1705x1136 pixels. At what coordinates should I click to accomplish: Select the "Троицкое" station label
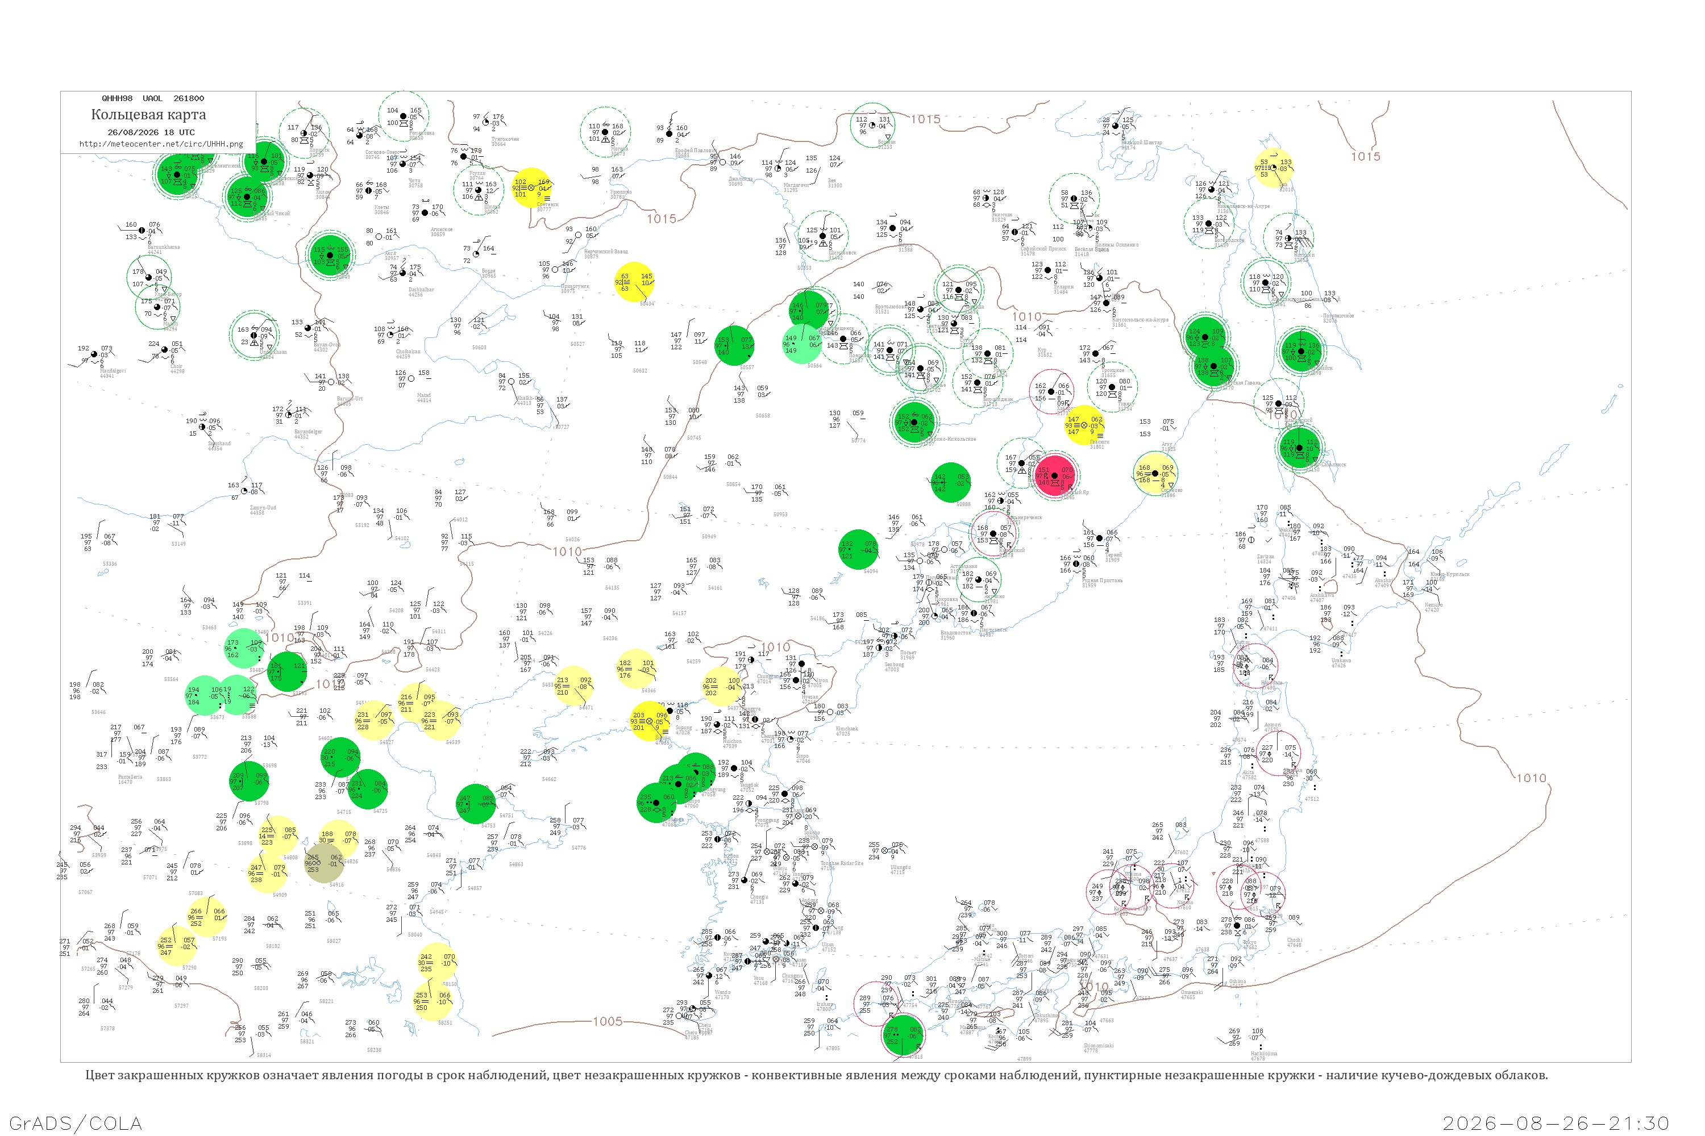click(x=1113, y=370)
